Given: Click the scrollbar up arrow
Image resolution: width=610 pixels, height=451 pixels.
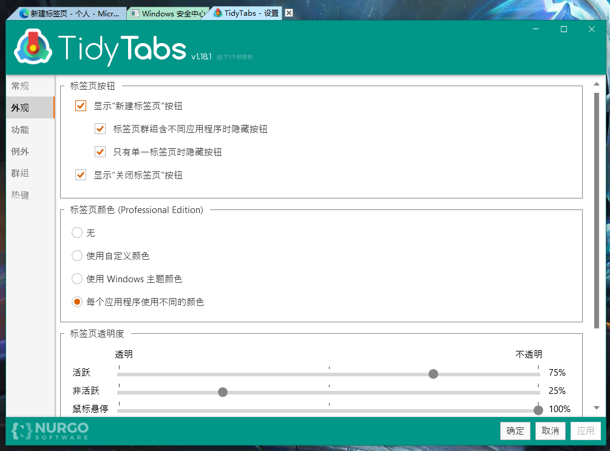Looking at the screenshot, I should pos(597,84).
